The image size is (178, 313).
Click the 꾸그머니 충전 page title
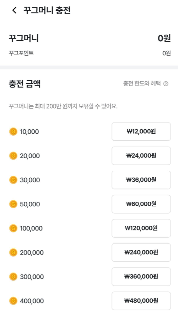(47, 10)
